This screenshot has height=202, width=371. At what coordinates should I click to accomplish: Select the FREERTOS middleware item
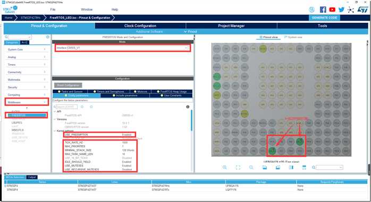pyautogui.click(x=27, y=116)
